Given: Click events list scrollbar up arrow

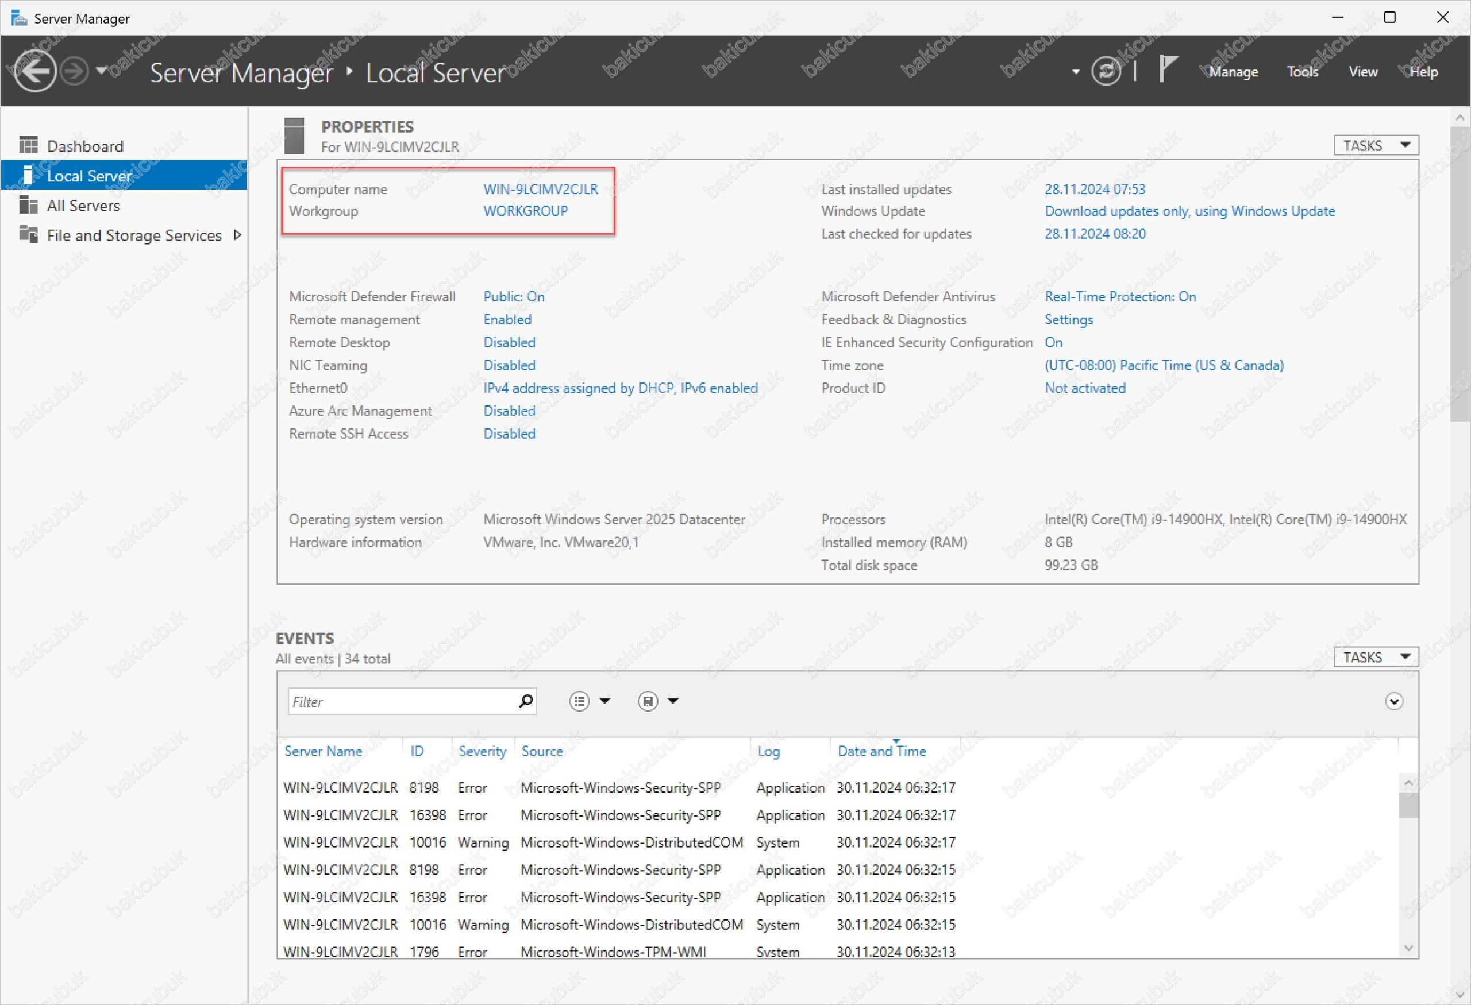Looking at the screenshot, I should click(x=1408, y=783).
